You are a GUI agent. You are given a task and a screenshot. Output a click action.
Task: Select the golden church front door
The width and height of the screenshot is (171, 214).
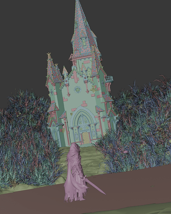pyautogui.click(x=86, y=138)
